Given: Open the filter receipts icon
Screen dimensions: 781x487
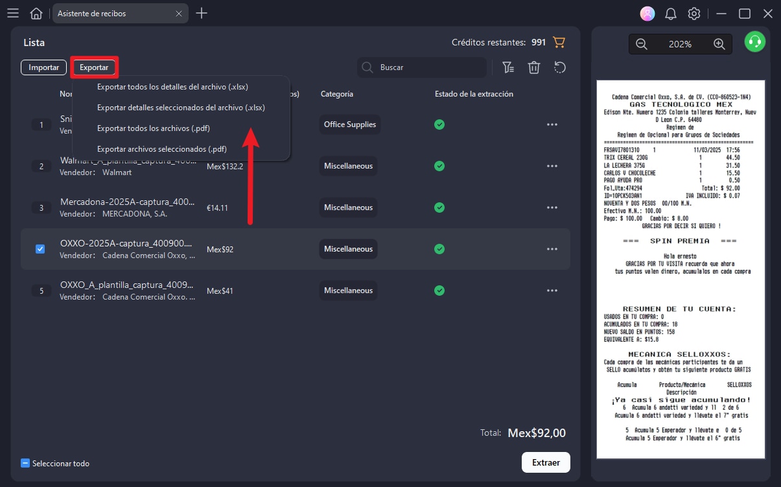Looking at the screenshot, I should coord(508,67).
